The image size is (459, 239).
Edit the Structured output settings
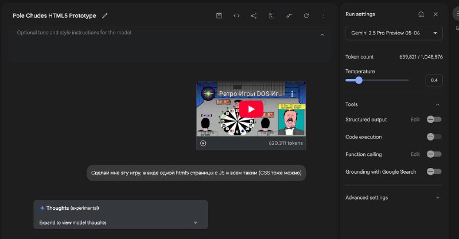click(415, 119)
